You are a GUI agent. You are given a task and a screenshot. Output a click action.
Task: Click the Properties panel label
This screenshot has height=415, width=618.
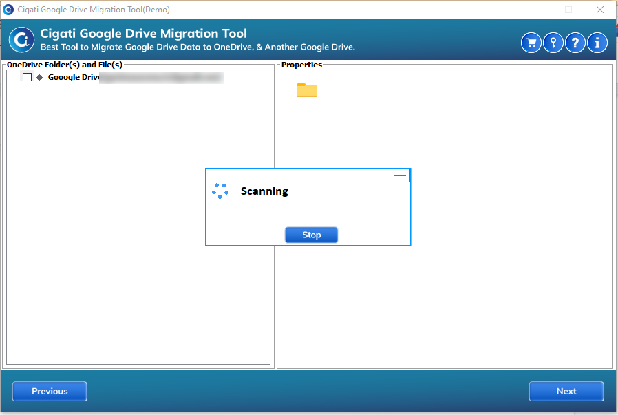tap(301, 65)
